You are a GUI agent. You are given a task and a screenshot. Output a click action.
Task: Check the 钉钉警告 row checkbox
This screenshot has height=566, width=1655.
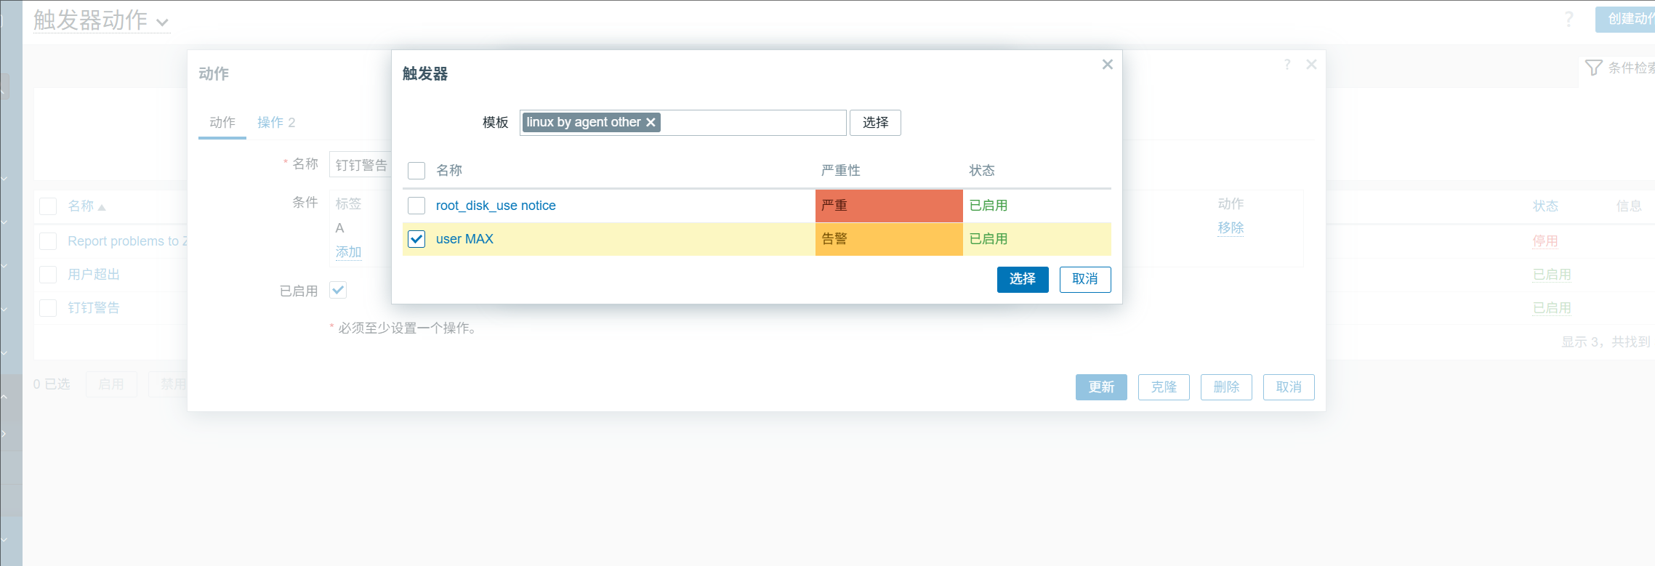[48, 308]
